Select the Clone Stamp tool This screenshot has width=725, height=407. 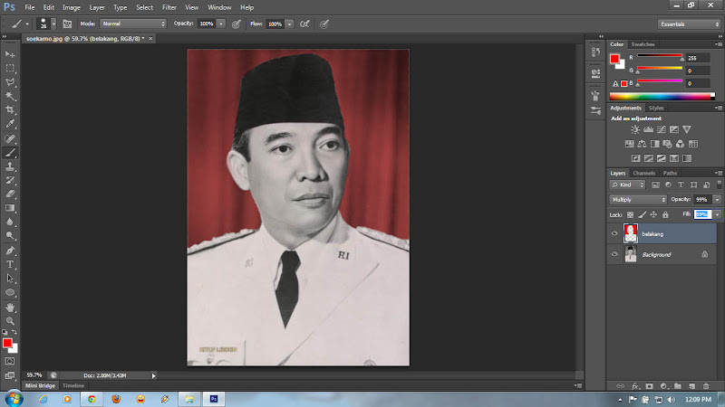(x=10, y=166)
